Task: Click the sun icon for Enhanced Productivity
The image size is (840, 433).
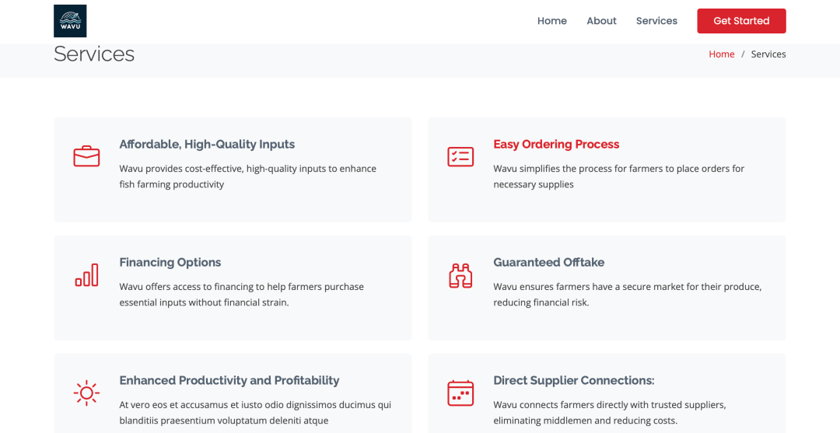Action: 86,393
